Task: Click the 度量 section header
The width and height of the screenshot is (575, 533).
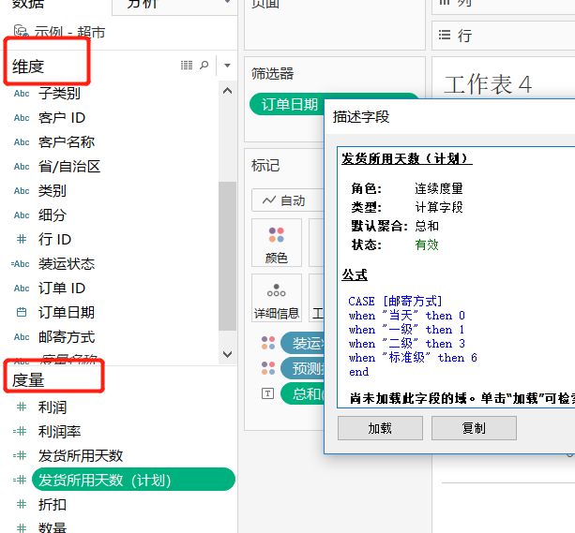Action: (28, 380)
